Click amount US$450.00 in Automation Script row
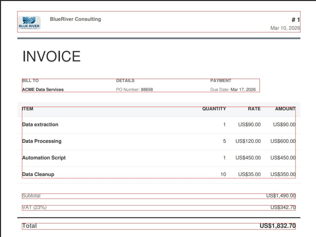This screenshot has width=316, height=237. 283,158
